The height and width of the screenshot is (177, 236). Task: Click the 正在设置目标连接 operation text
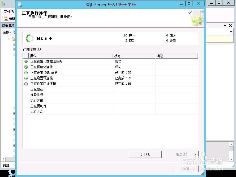pyautogui.click(x=43, y=84)
